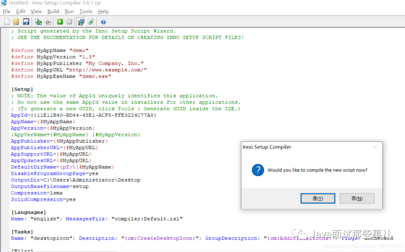Click the Stop Compile toolbar icon

(x=48, y=22)
